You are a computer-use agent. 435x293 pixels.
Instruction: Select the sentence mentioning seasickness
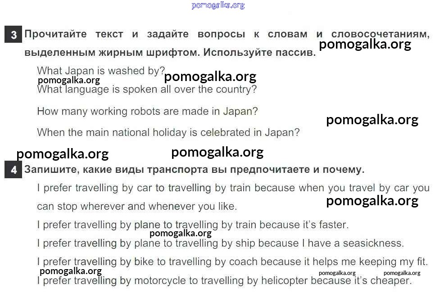(220, 243)
